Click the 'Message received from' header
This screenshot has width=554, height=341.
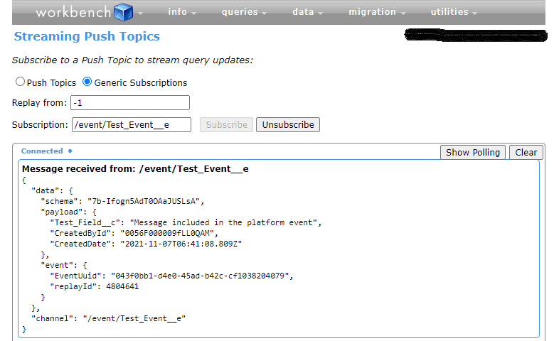tap(135, 169)
